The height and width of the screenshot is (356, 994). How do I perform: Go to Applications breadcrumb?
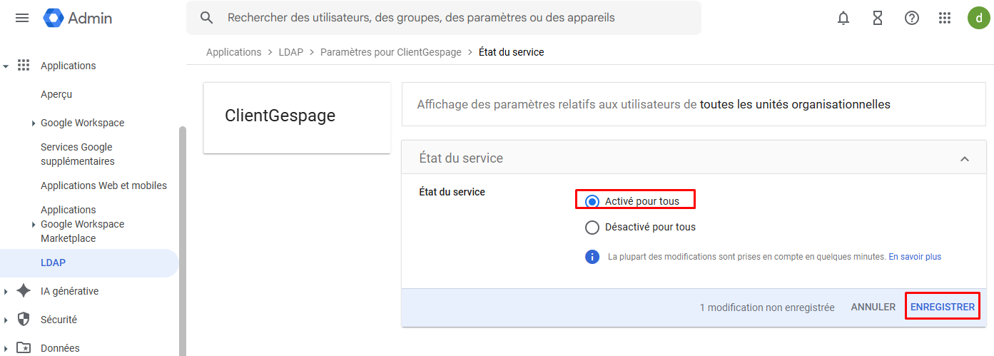233,52
